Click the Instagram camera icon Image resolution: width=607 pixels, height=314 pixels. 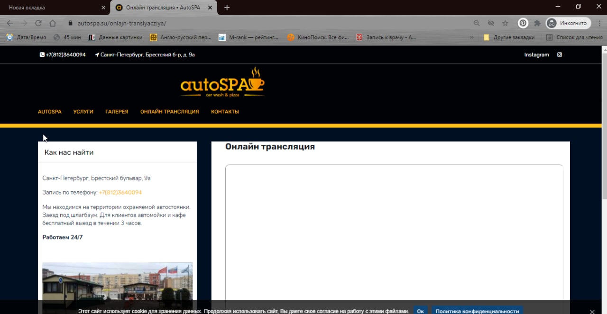pos(560,55)
